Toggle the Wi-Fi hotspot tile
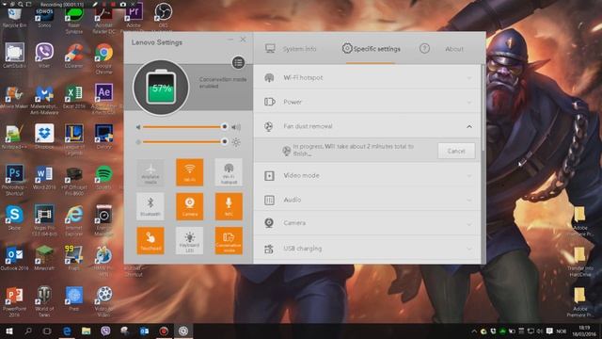602x339 pixels. point(229,172)
